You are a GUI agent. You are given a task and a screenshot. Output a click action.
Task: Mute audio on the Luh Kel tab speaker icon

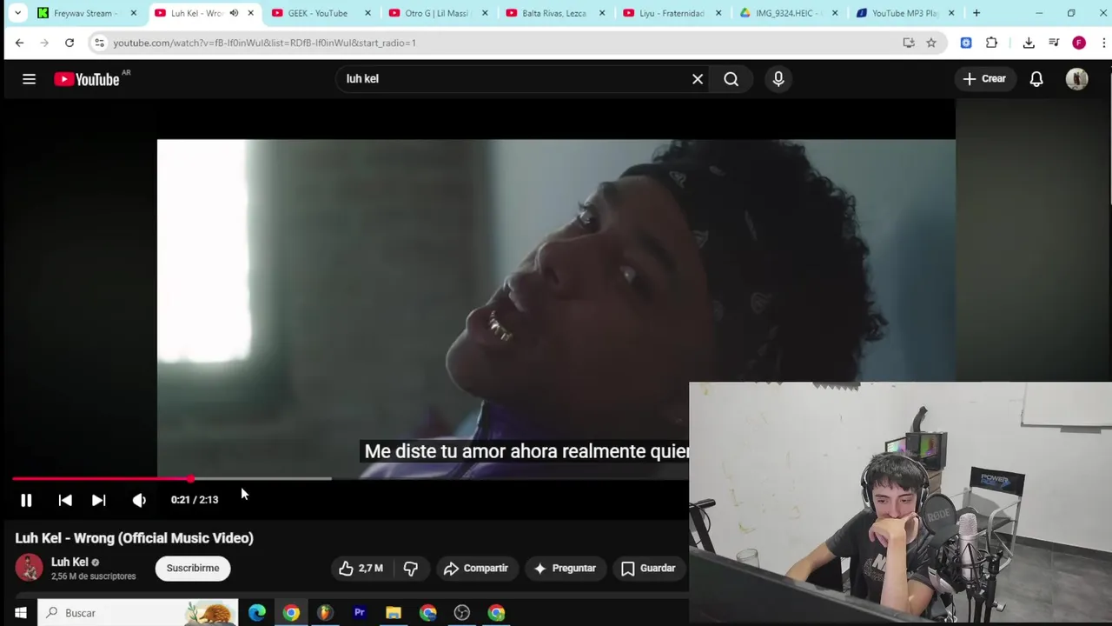[234, 13]
